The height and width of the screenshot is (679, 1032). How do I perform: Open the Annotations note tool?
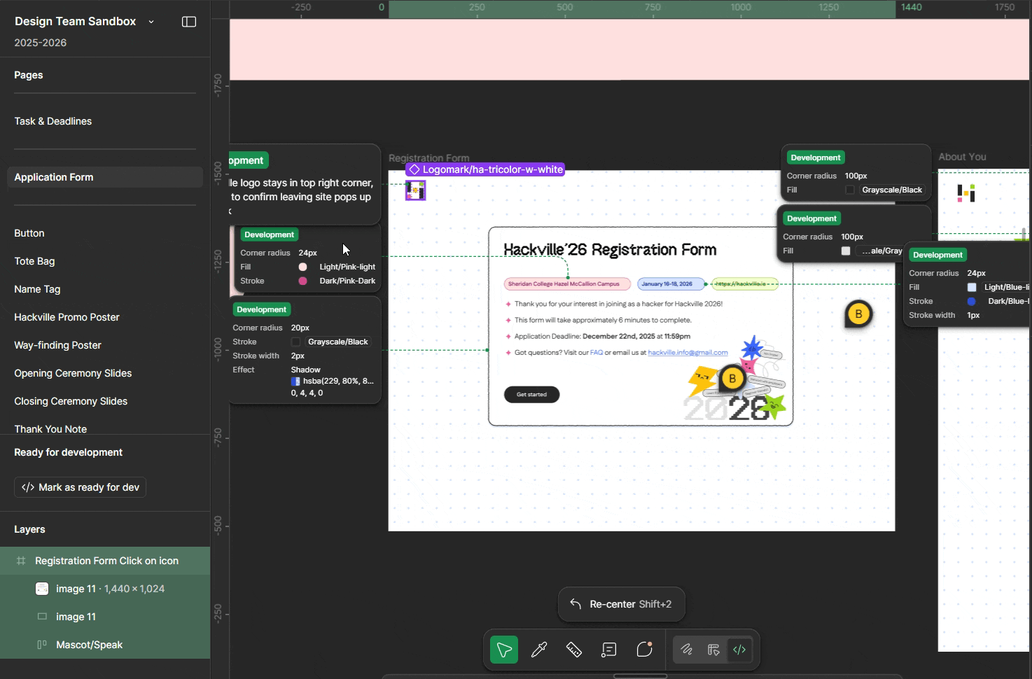608,649
